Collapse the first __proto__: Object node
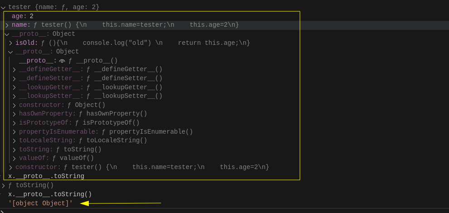The height and width of the screenshot is (213, 449). tap(7, 34)
